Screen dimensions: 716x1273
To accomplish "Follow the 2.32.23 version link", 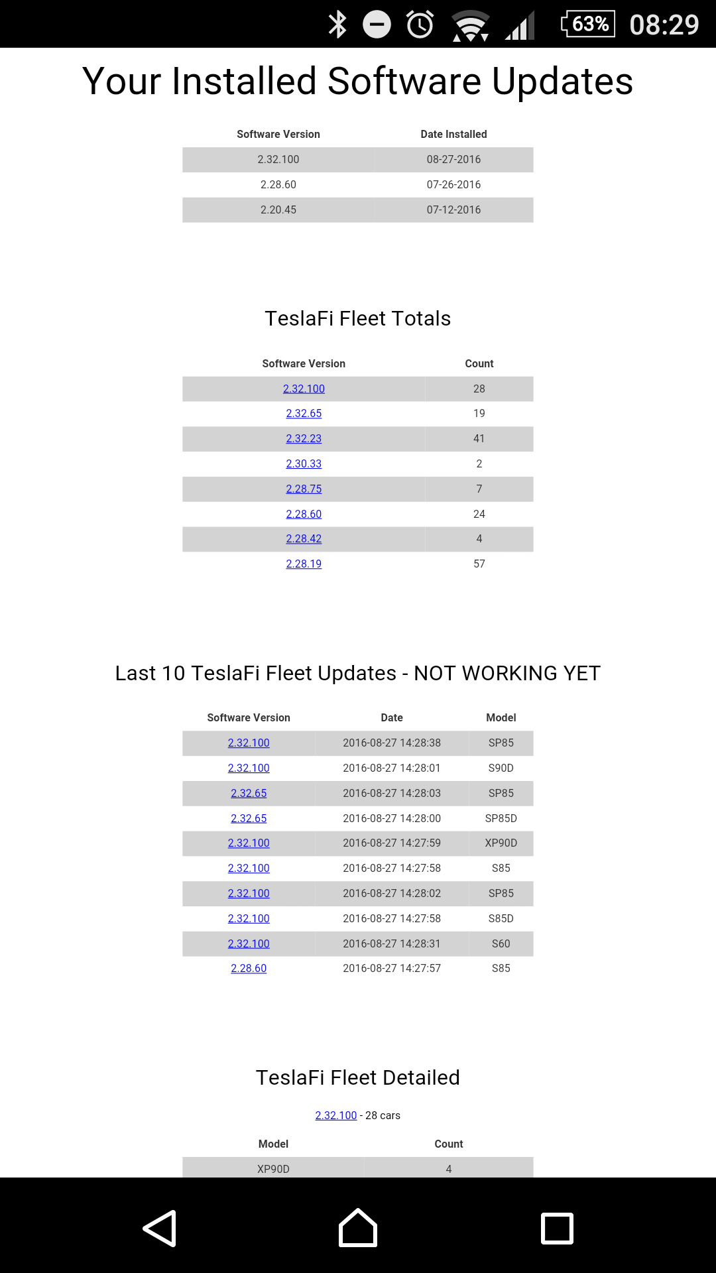I will [304, 438].
